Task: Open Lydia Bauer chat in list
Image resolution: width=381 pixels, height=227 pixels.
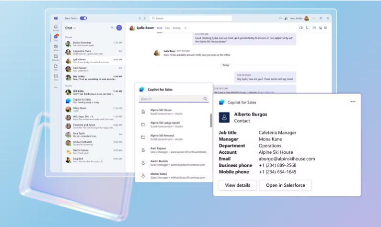Action: click(x=94, y=61)
